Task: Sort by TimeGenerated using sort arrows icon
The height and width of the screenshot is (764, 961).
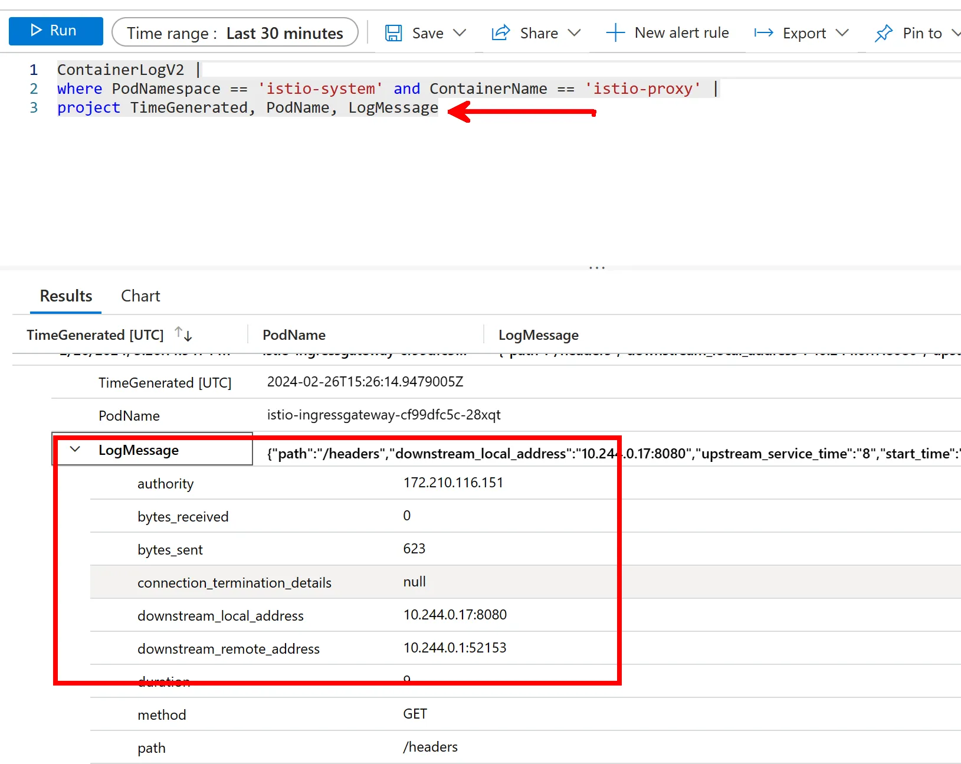Action: click(x=183, y=335)
